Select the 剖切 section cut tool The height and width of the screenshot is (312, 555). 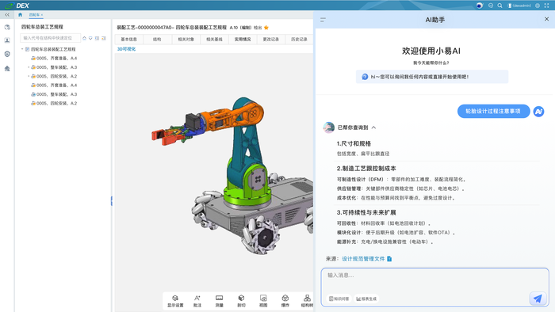(x=241, y=301)
